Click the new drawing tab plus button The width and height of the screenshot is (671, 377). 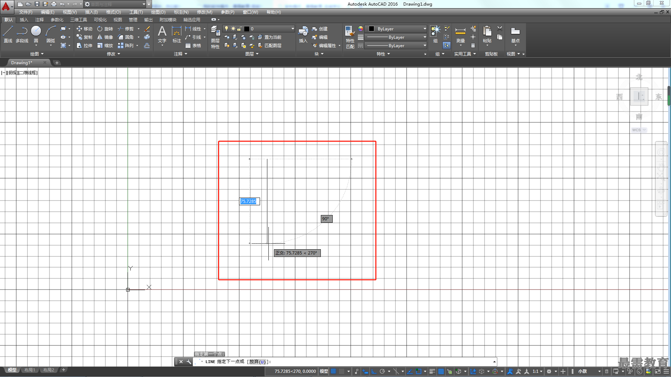pyautogui.click(x=57, y=62)
